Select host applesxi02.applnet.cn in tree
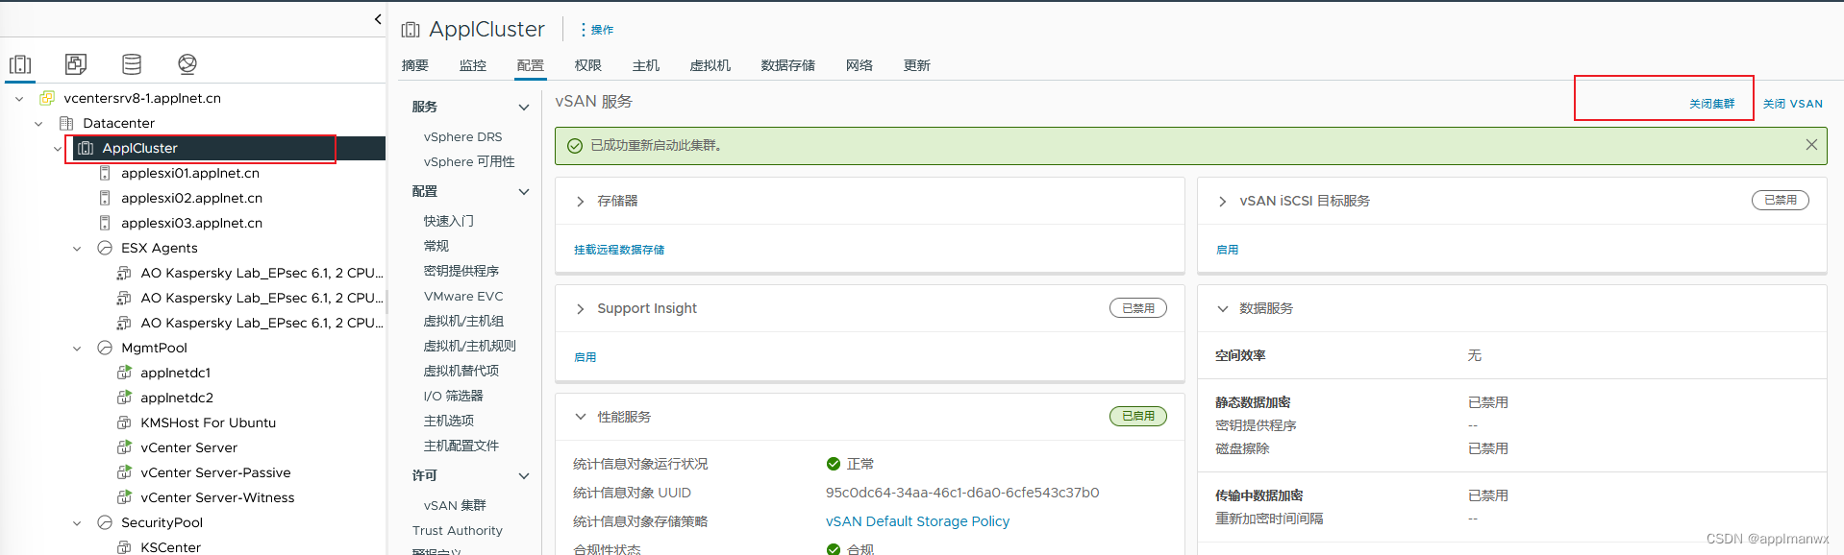Screen dimensions: 1844x555 pyautogui.click(x=191, y=198)
